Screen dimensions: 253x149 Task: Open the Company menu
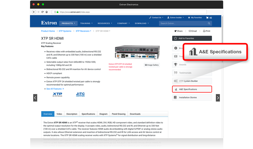click(x=123, y=23)
